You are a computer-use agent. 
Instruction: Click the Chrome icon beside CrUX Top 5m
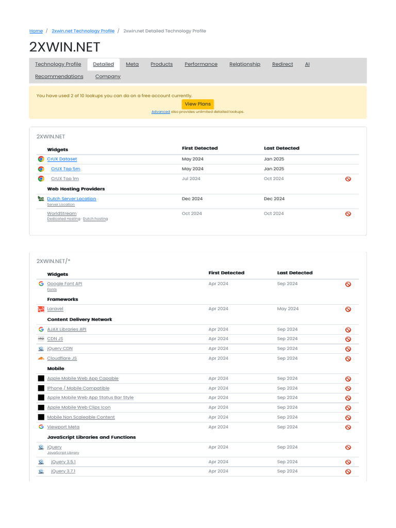coord(41,169)
